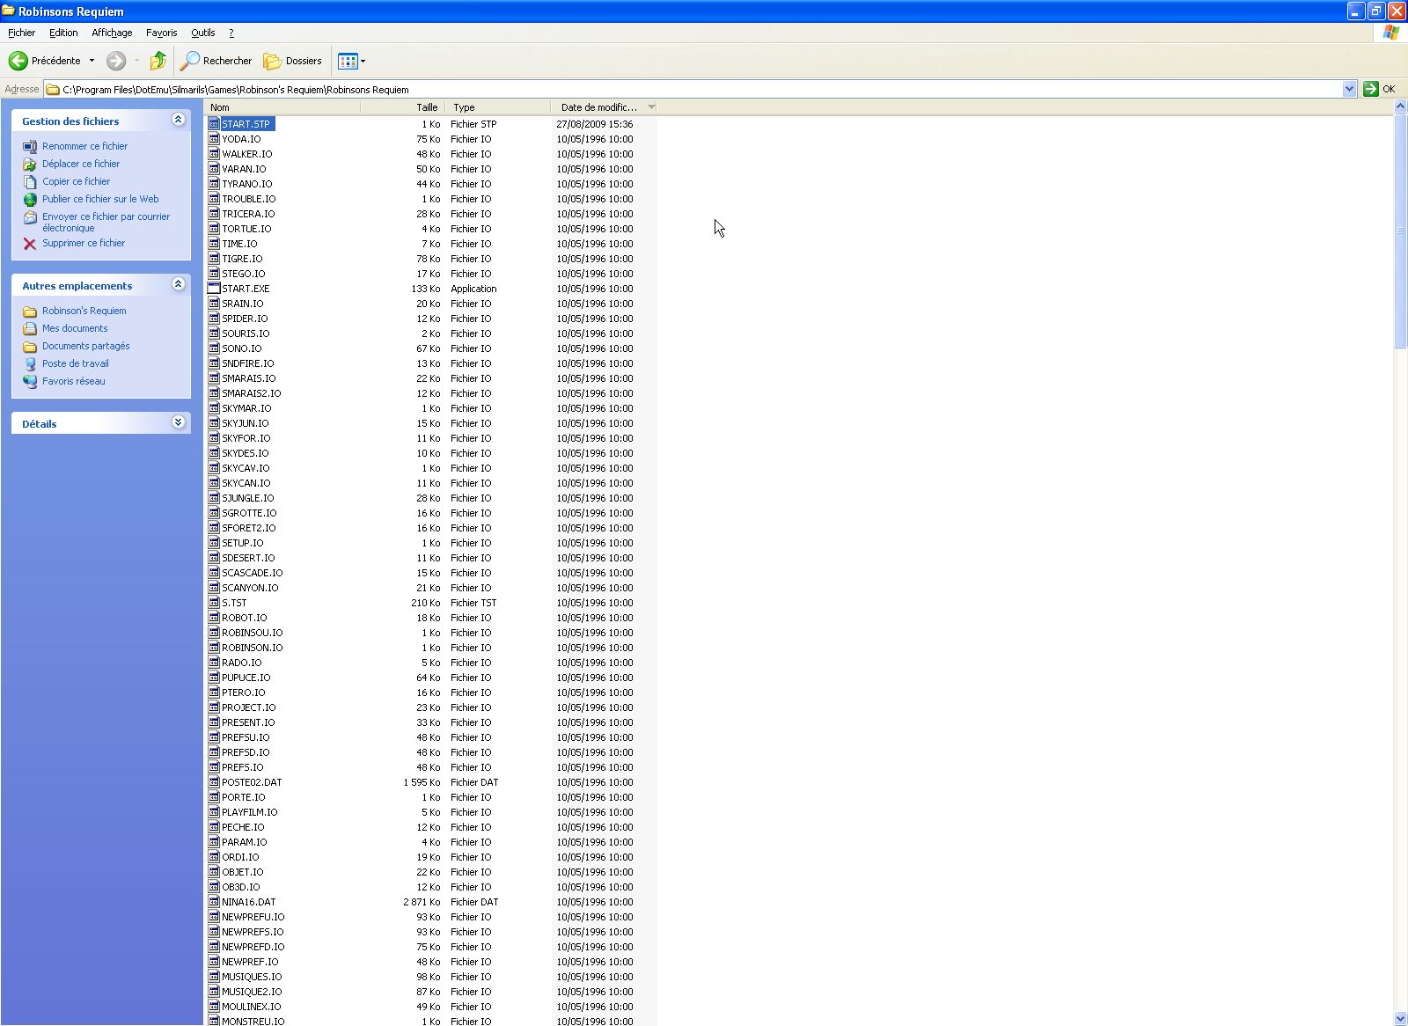Click the scrollbar down arrow

[1400, 1018]
